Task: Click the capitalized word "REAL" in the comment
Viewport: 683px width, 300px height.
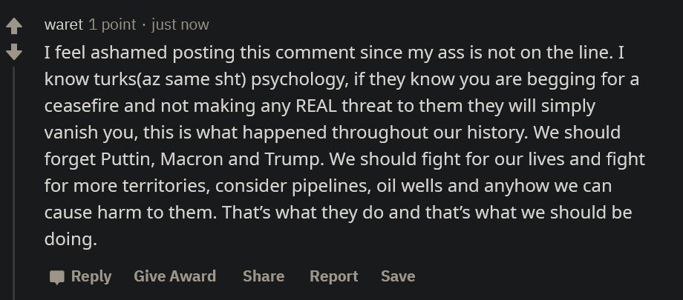Action: pos(318,106)
